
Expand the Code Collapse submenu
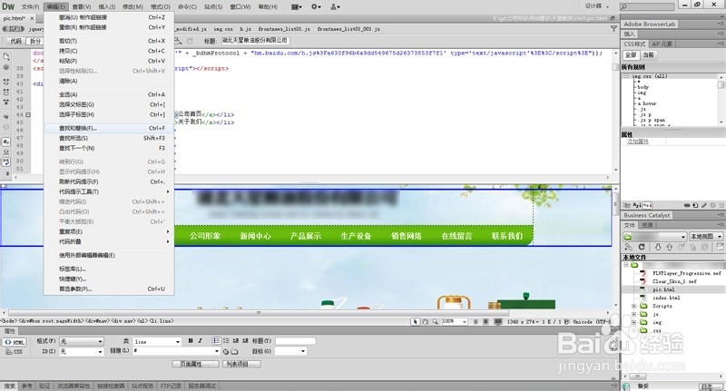(x=109, y=241)
